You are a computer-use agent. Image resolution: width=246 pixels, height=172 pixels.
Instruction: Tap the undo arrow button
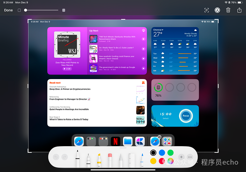coord(56,157)
